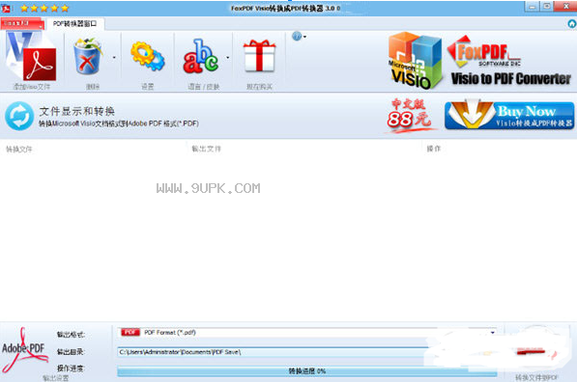Viewport: 577px width, 382px height.
Task: Click the Delete recycle bin icon
Action: pos(87,56)
